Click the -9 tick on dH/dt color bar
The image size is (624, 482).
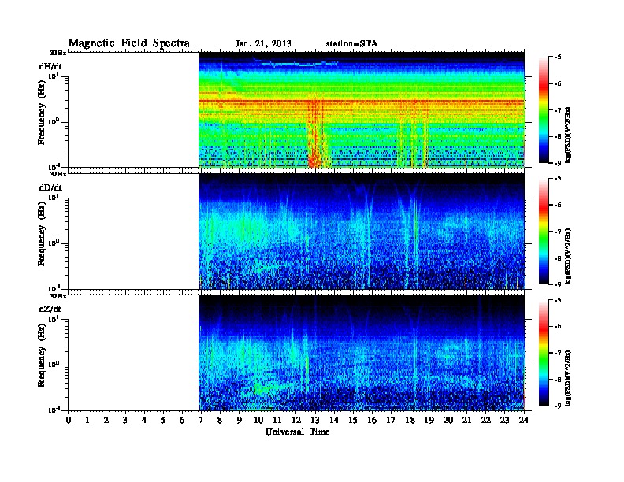(x=558, y=163)
